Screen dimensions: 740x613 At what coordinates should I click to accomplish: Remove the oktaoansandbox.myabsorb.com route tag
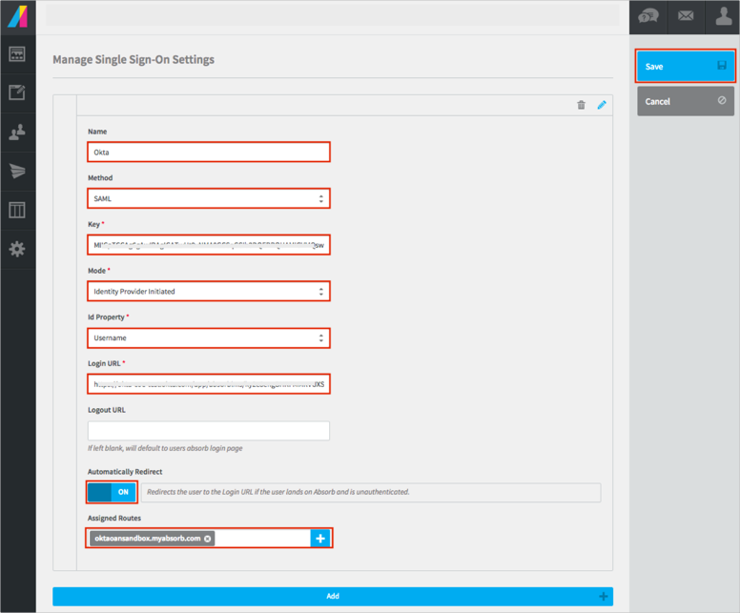pos(207,539)
